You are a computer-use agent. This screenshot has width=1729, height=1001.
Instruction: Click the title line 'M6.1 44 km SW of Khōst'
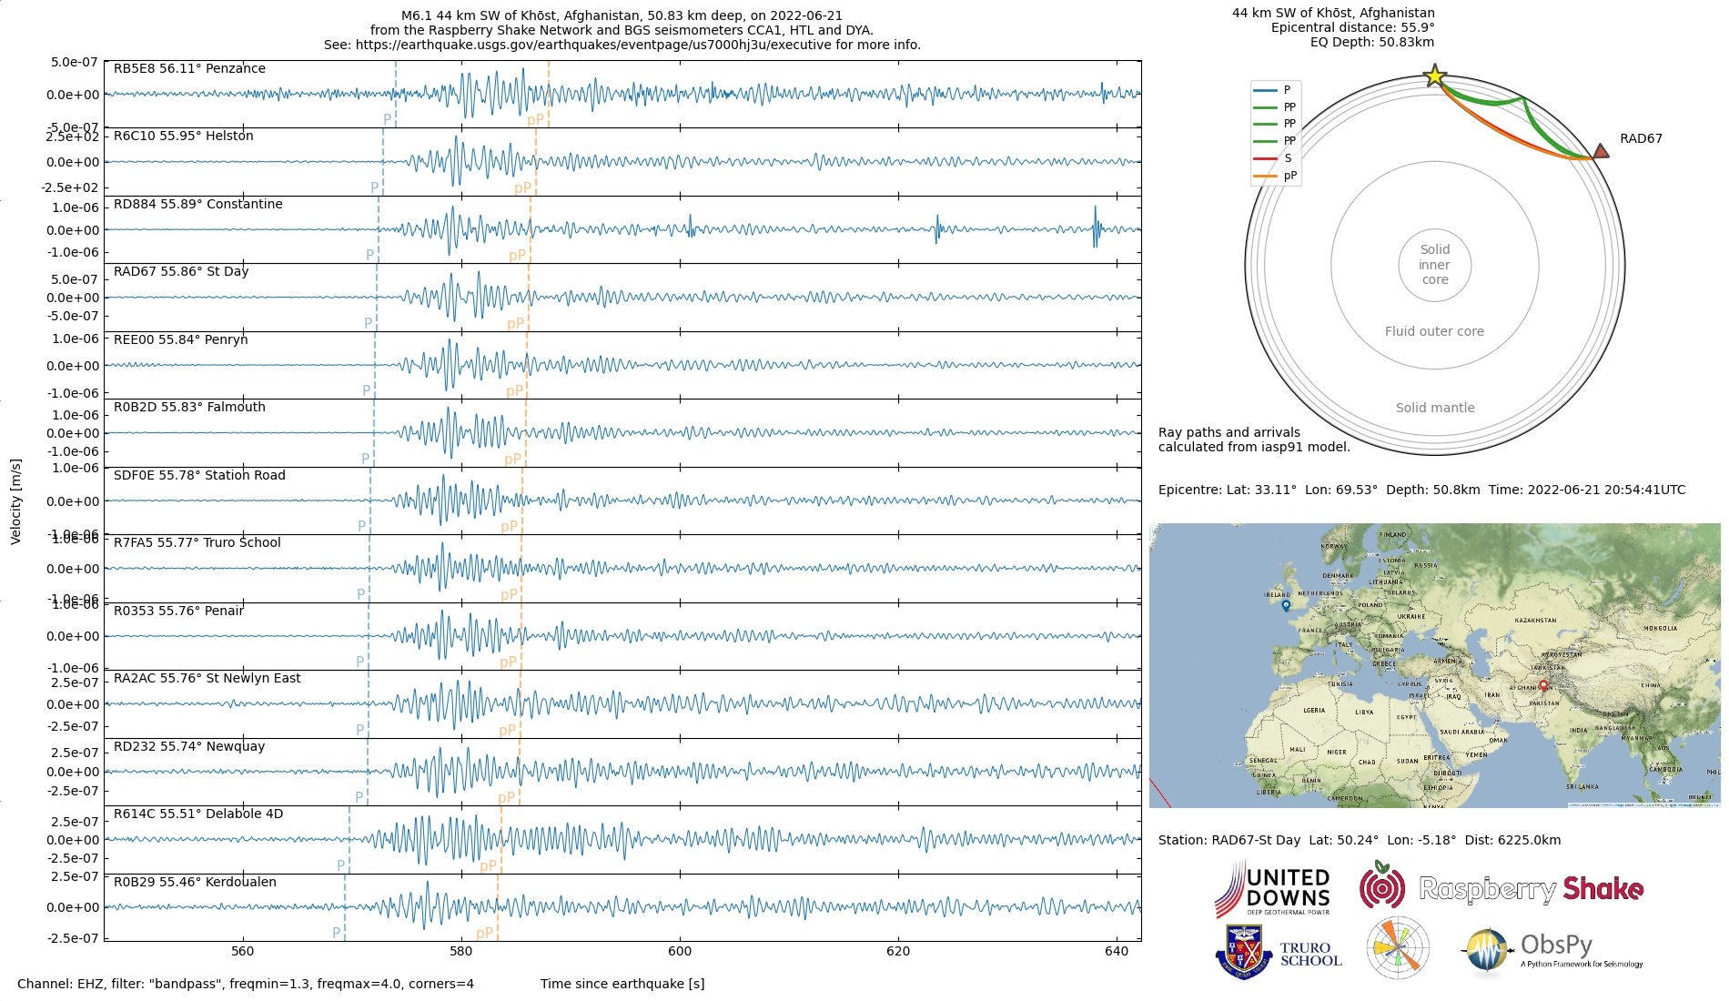pos(622,15)
